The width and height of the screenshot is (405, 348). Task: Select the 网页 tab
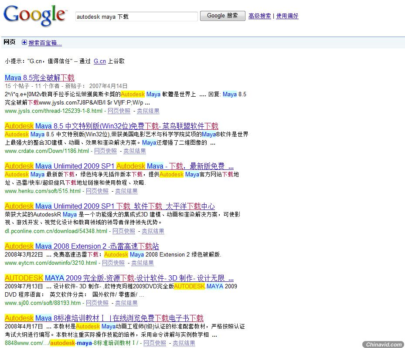(x=10, y=42)
